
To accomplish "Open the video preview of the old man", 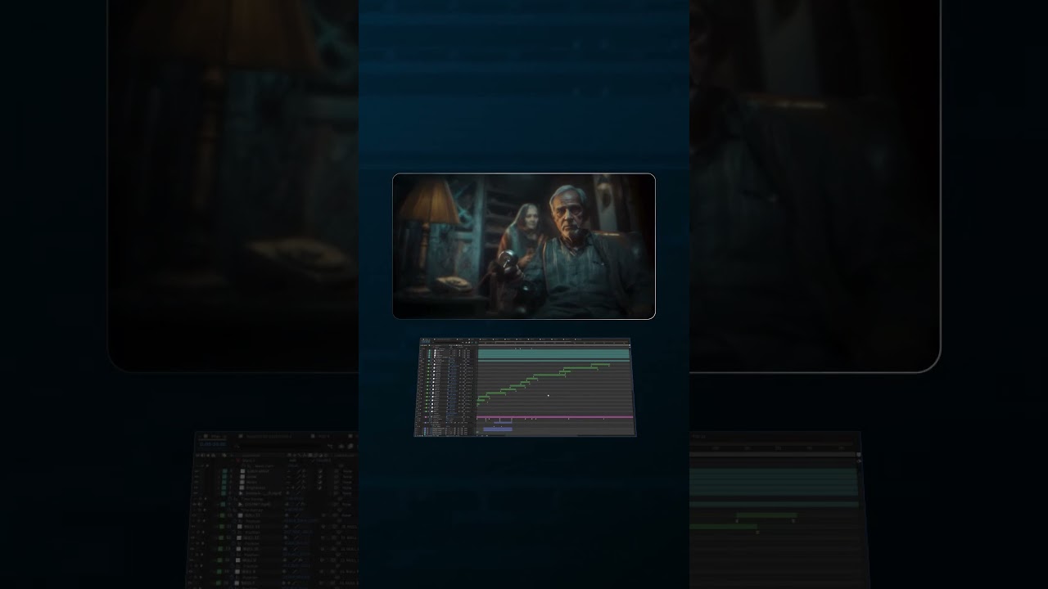I will coord(524,246).
